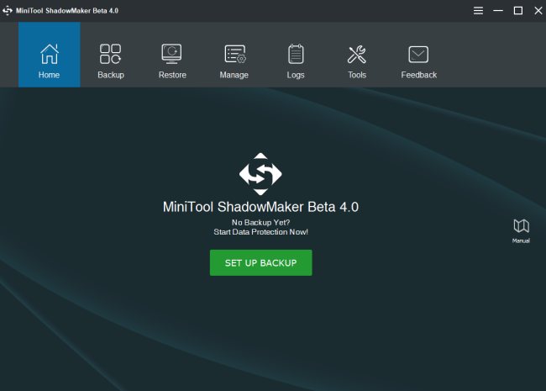View the Logs tab
Screen dimensions: 546x391
(296, 55)
